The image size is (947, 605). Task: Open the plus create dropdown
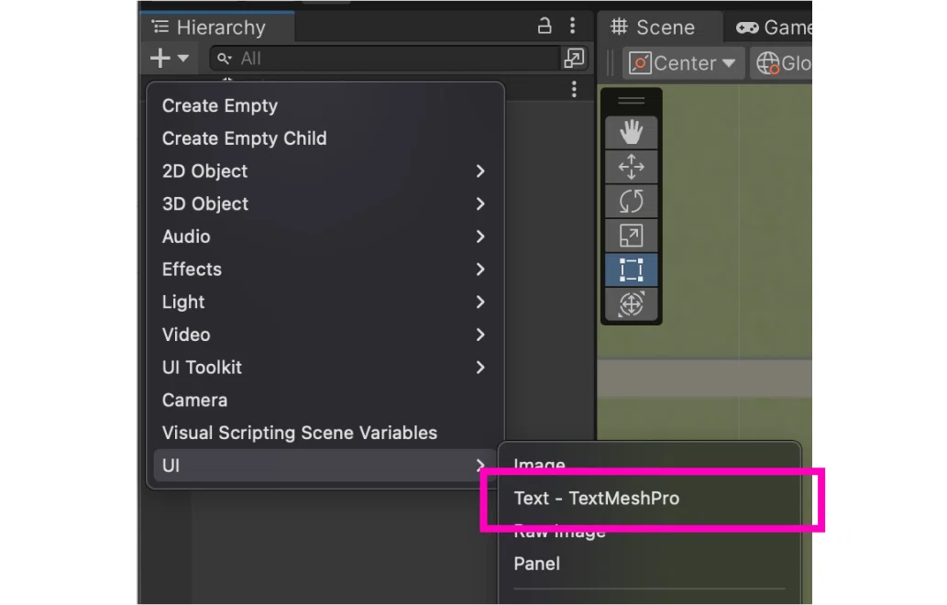pos(169,59)
